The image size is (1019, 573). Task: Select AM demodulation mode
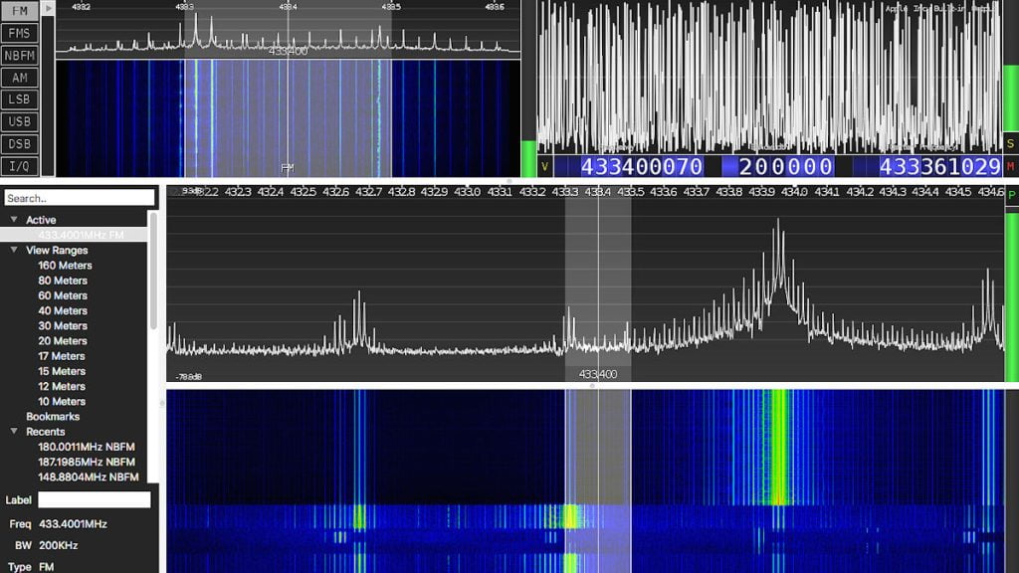pos(20,78)
